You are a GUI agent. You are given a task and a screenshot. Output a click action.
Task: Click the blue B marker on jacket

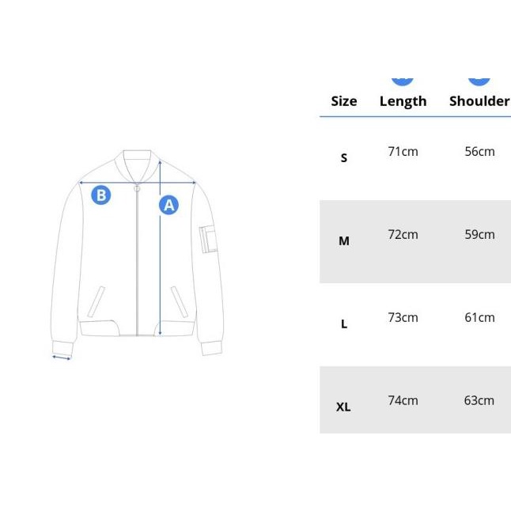[101, 195]
